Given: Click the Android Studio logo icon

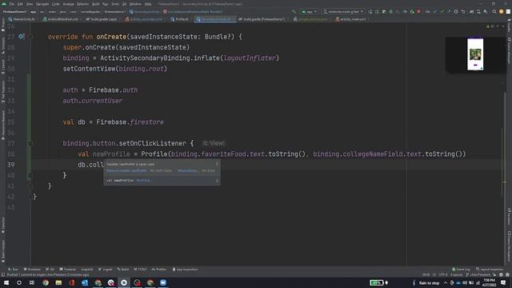Looking at the screenshot, I should pyautogui.click(x=4, y=4).
